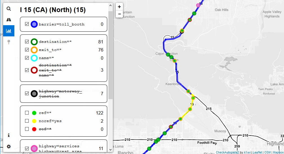The width and height of the screenshot is (284, 154).
Task: Click ref=* count 122
Action: (100, 113)
